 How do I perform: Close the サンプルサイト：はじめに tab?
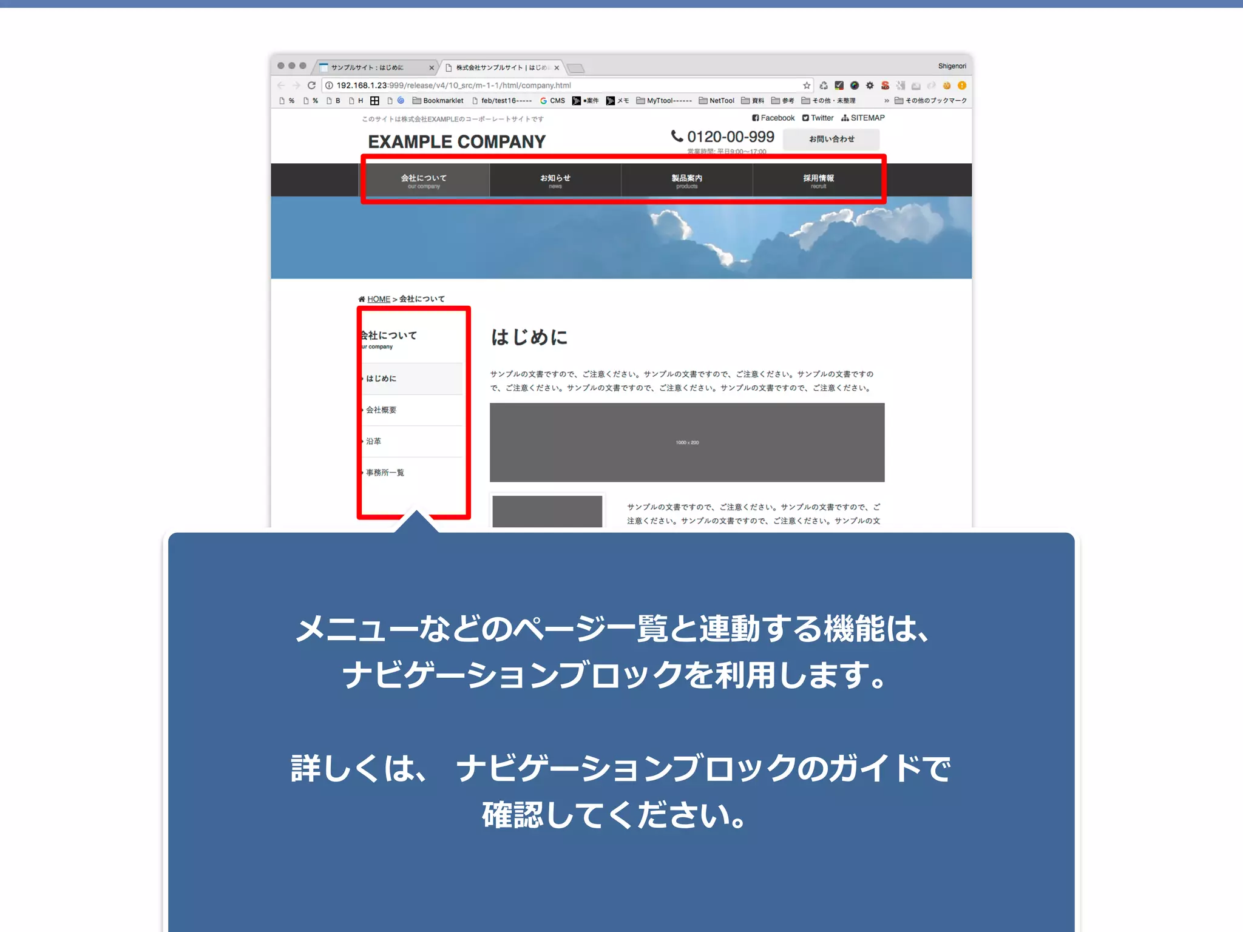pos(432,68)
